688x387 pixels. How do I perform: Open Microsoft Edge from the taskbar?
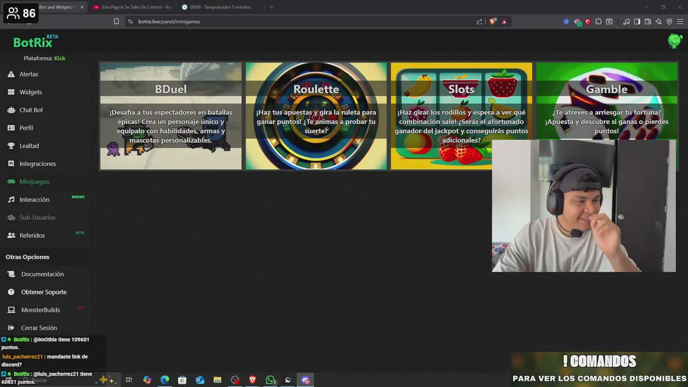click(x=164, y=380)
